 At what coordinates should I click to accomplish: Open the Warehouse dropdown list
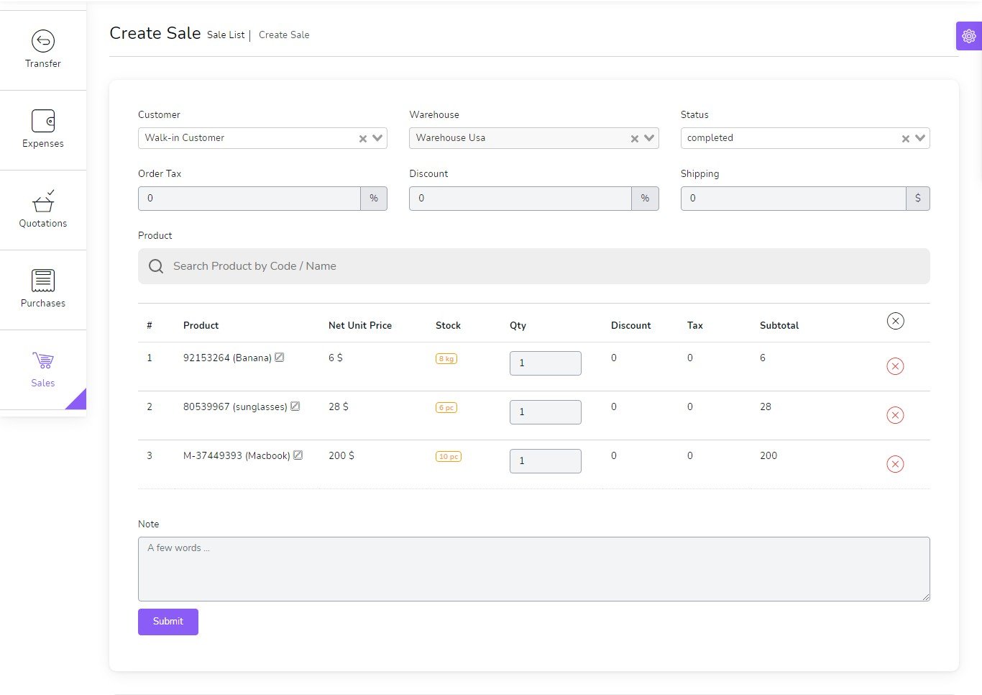[649, 138]
